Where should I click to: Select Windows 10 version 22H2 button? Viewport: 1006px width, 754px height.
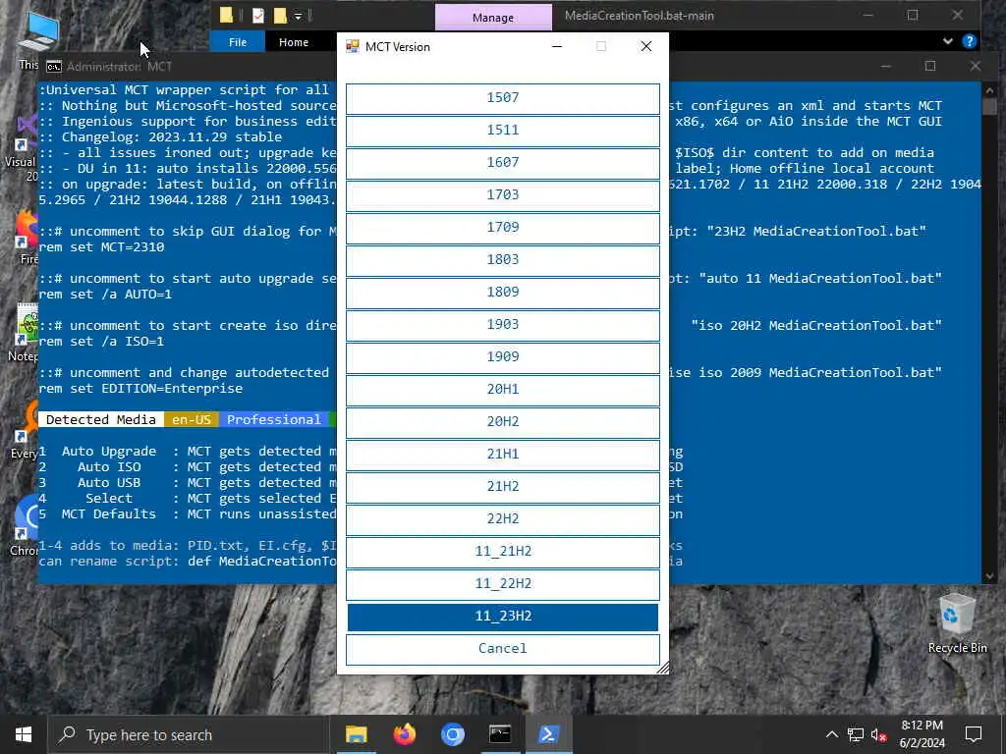502,518
